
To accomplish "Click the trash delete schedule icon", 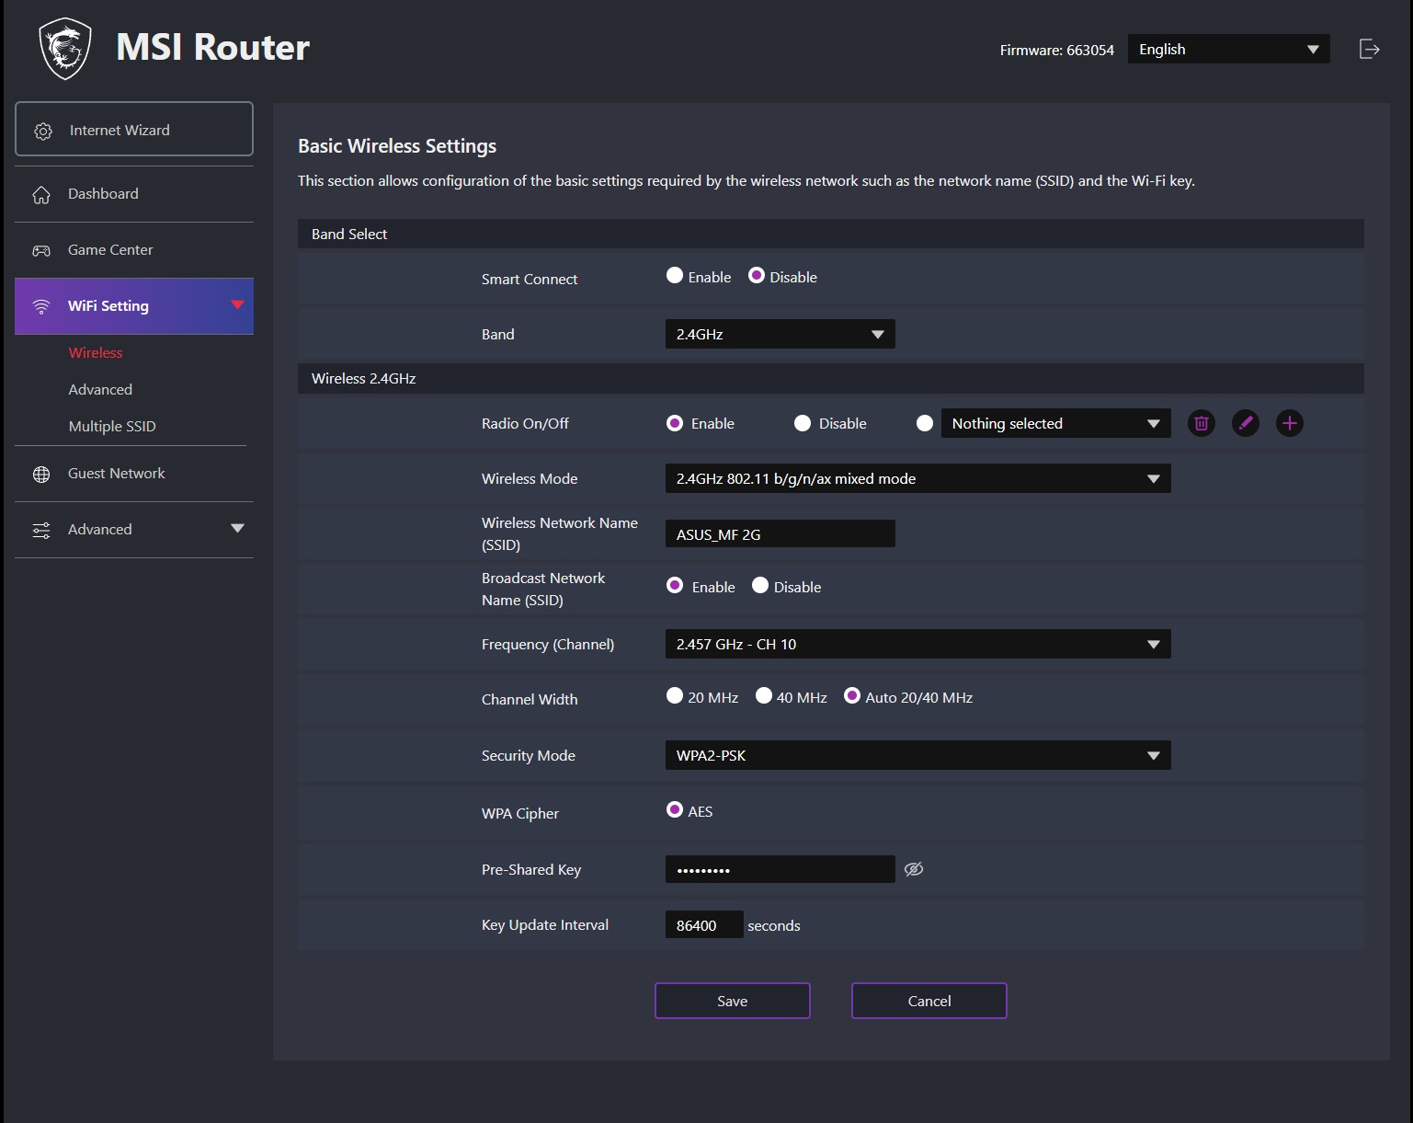I will 1201,423.
